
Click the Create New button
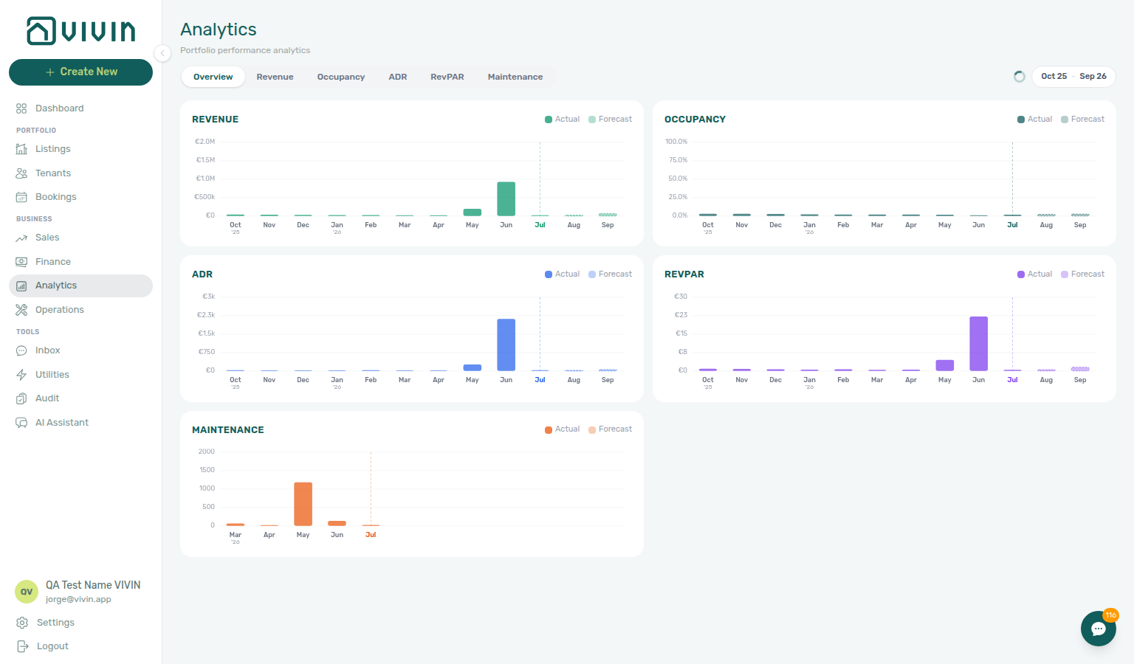[80, 72]
